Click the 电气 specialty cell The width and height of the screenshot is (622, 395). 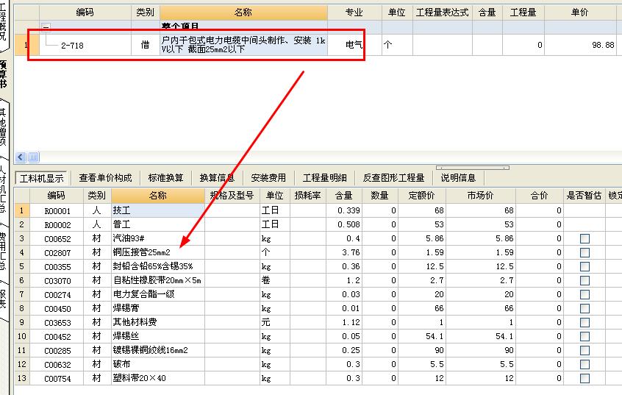354,45
